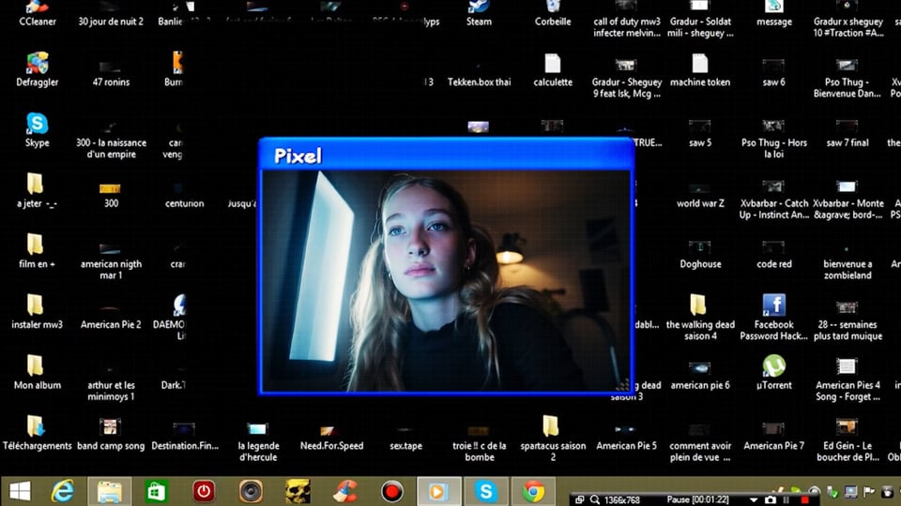Click the webcam video in Pixel window
901x506 pixels.
click(446, 280)
